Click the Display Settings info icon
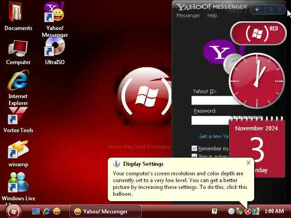The image size is (291, 218). click(116, 164)
